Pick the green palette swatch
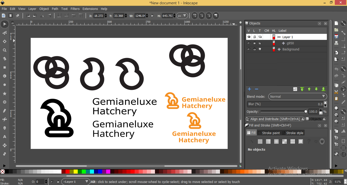Image resolution: width=347 pixels, height=185 pixels. (80, 172)
